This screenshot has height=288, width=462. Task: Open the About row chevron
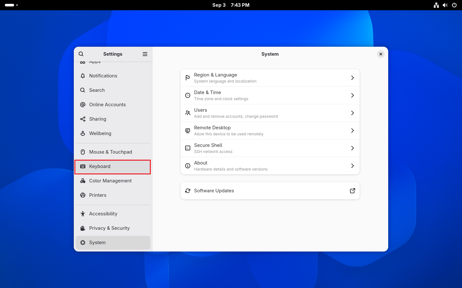(x=352, y=166)
